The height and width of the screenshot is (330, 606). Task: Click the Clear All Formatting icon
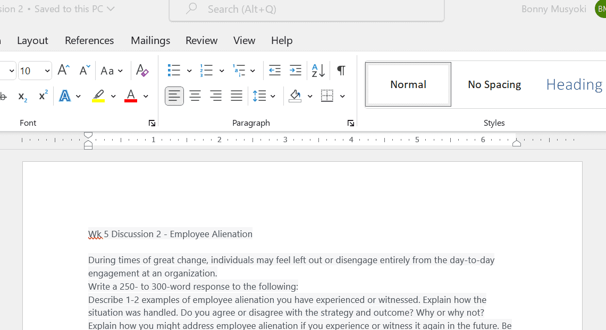point(142,70)
